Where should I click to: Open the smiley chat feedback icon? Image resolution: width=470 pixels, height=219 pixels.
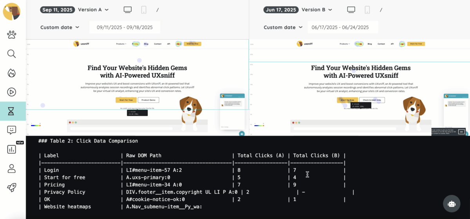pyautogui.click(x=12, y=130)
